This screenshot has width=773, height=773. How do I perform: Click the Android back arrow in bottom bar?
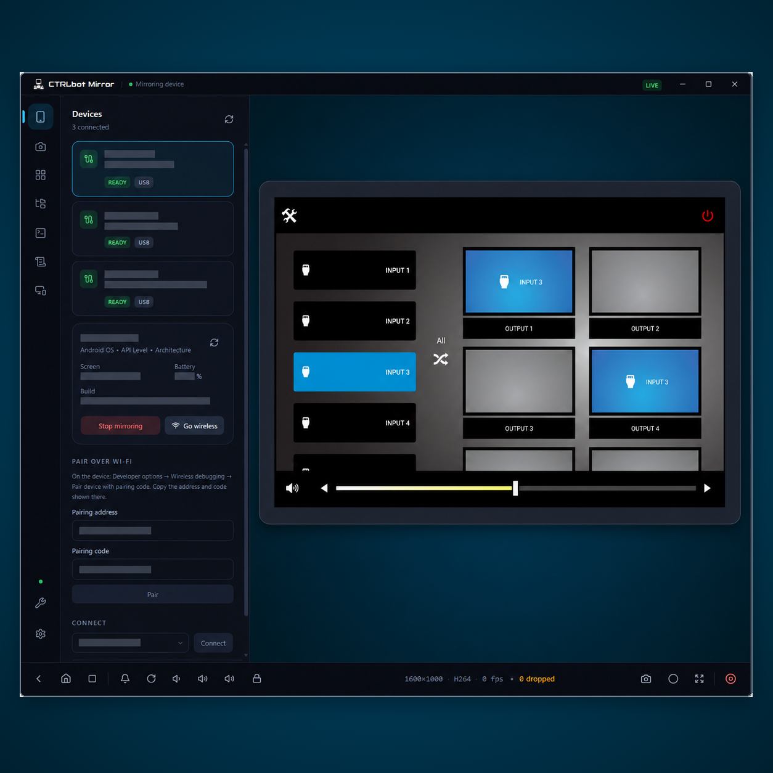(39, 679)
